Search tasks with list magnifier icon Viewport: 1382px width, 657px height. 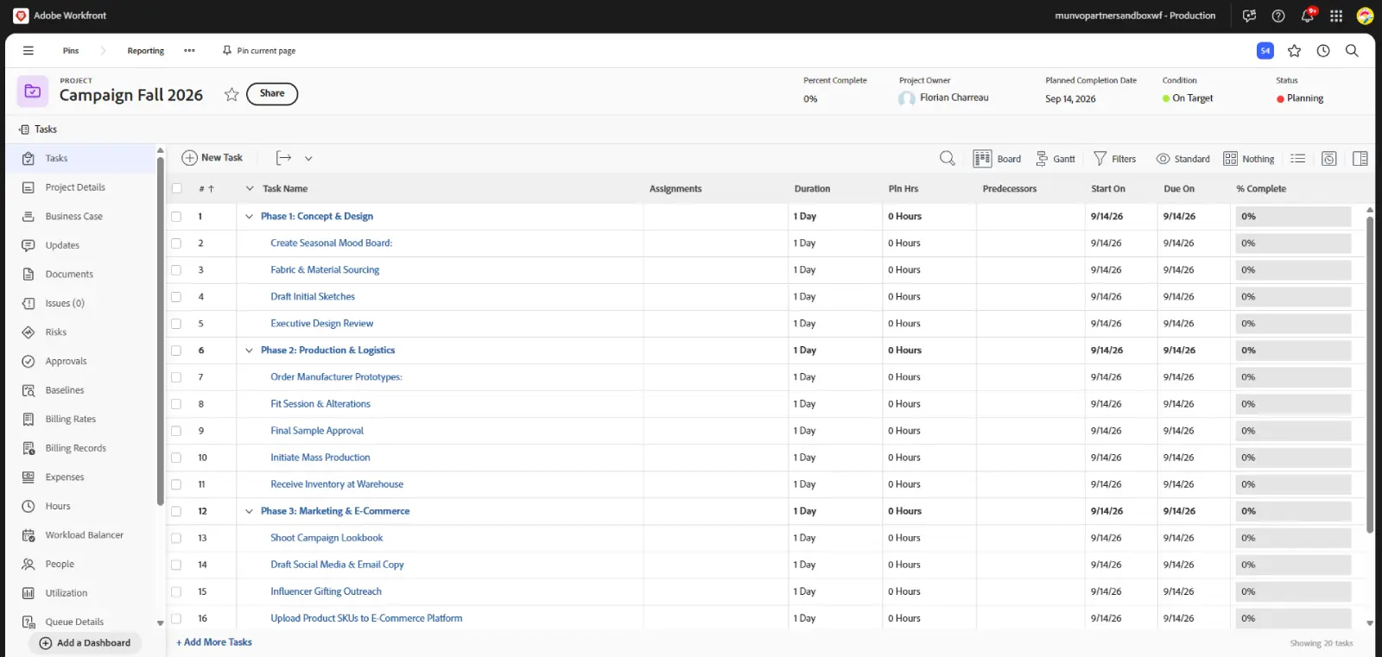click(x=948, y=158)
